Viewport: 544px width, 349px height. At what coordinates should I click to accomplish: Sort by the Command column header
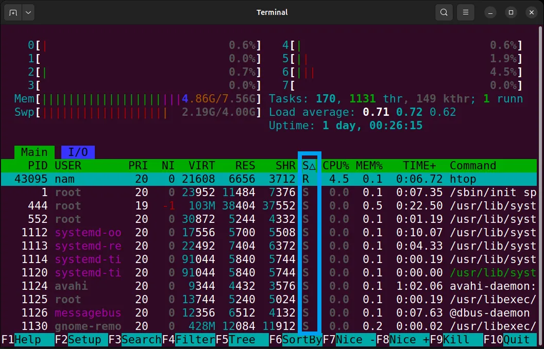[x=473, y=166]
